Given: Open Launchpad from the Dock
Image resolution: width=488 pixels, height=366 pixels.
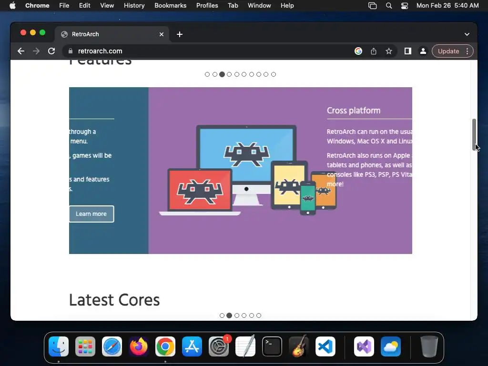Looking at the screenshot, I should [x=85, y=346].
